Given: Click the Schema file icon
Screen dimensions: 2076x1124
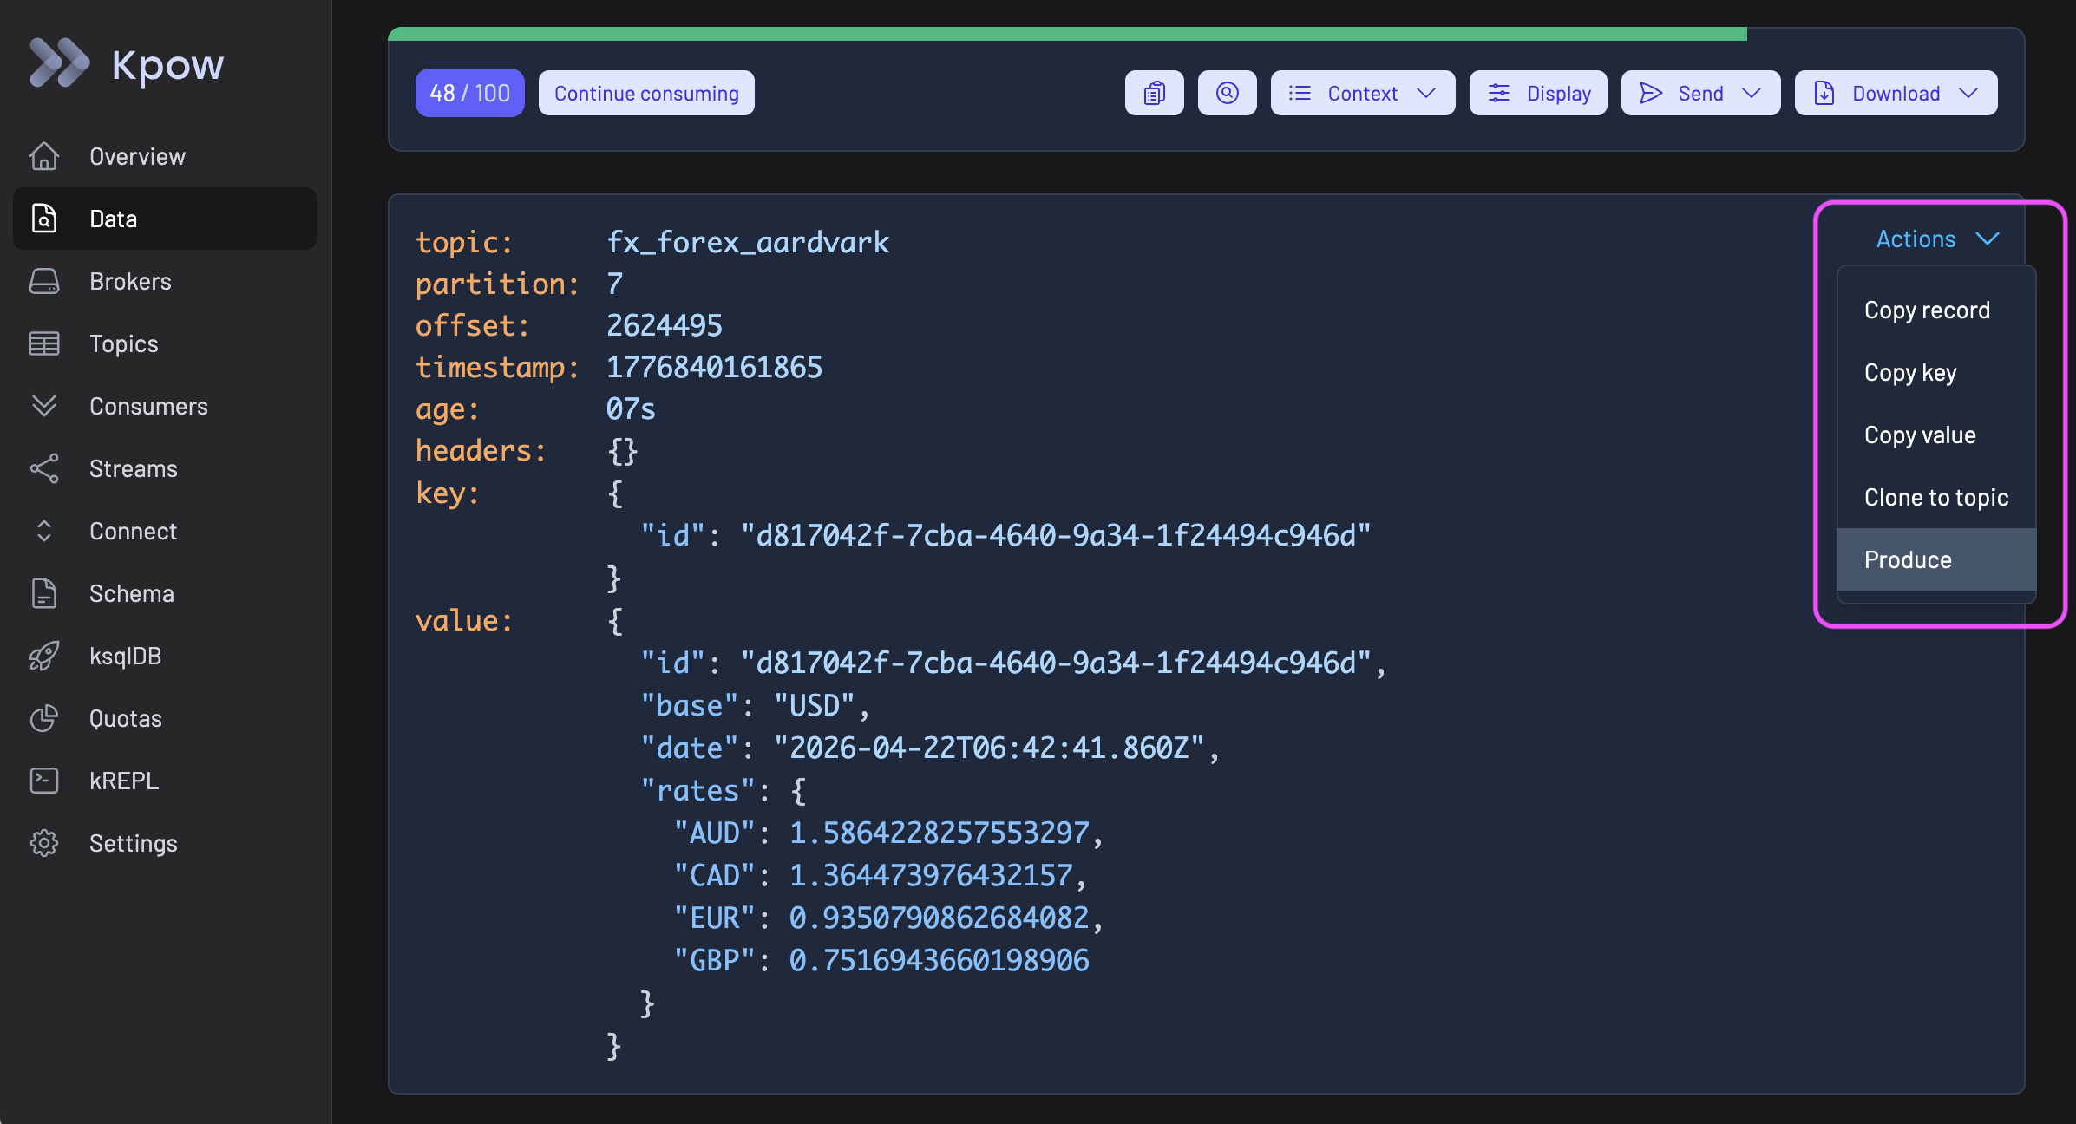Looking at the screenshot, I should (x=44, y=593).
